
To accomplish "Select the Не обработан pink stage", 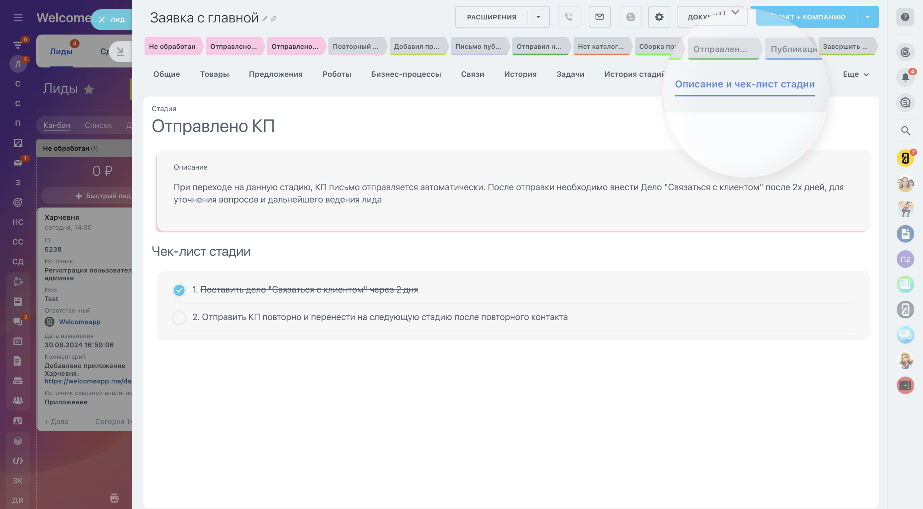I will 173,47.
